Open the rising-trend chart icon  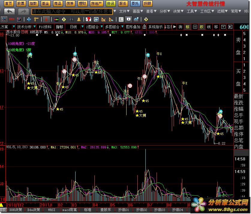tap(136, 19)
